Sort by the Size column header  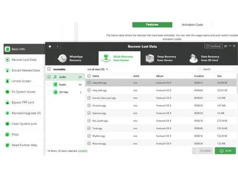[219, 76]
